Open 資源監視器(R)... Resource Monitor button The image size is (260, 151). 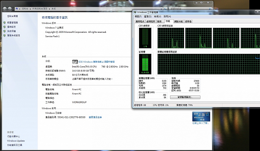tap(185, 97)
